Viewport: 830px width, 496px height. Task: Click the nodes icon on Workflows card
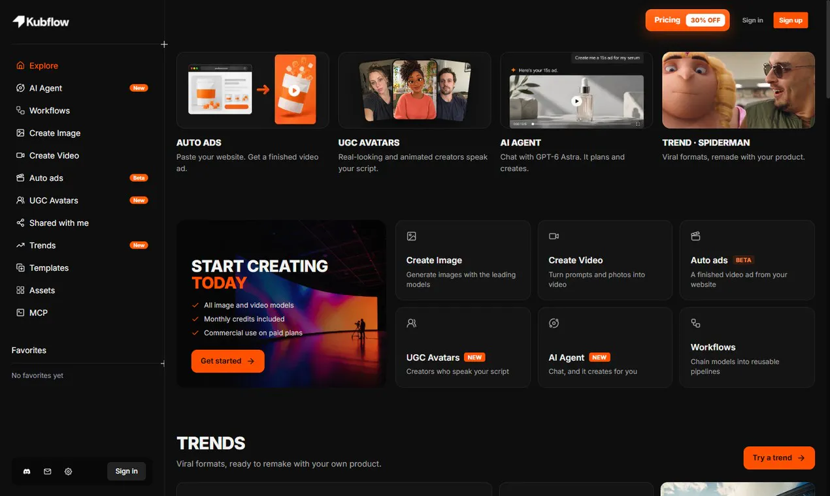pyautogui.click(x=695, y=323)
